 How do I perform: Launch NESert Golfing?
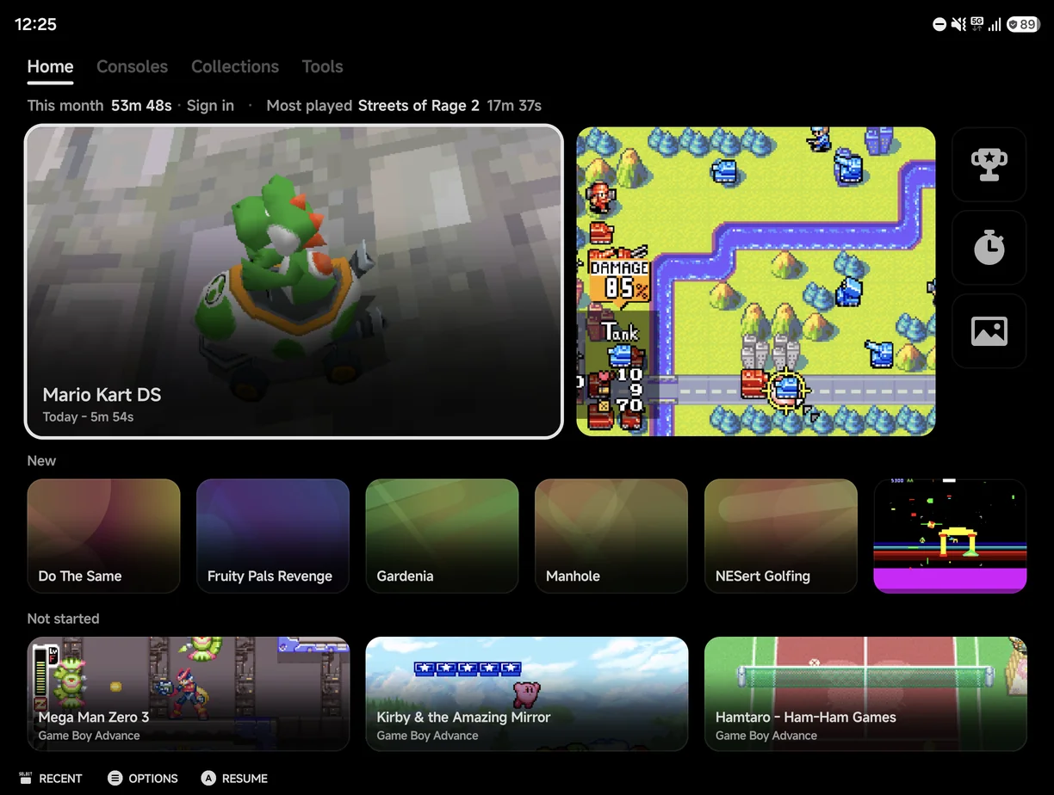coord(781,536)
